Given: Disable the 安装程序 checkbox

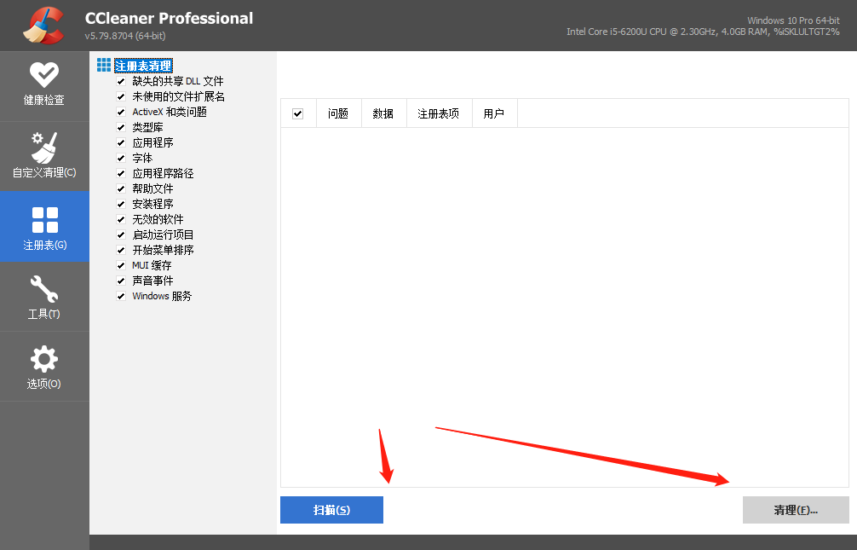Looking at the screenshot, I should click(121, 204).
